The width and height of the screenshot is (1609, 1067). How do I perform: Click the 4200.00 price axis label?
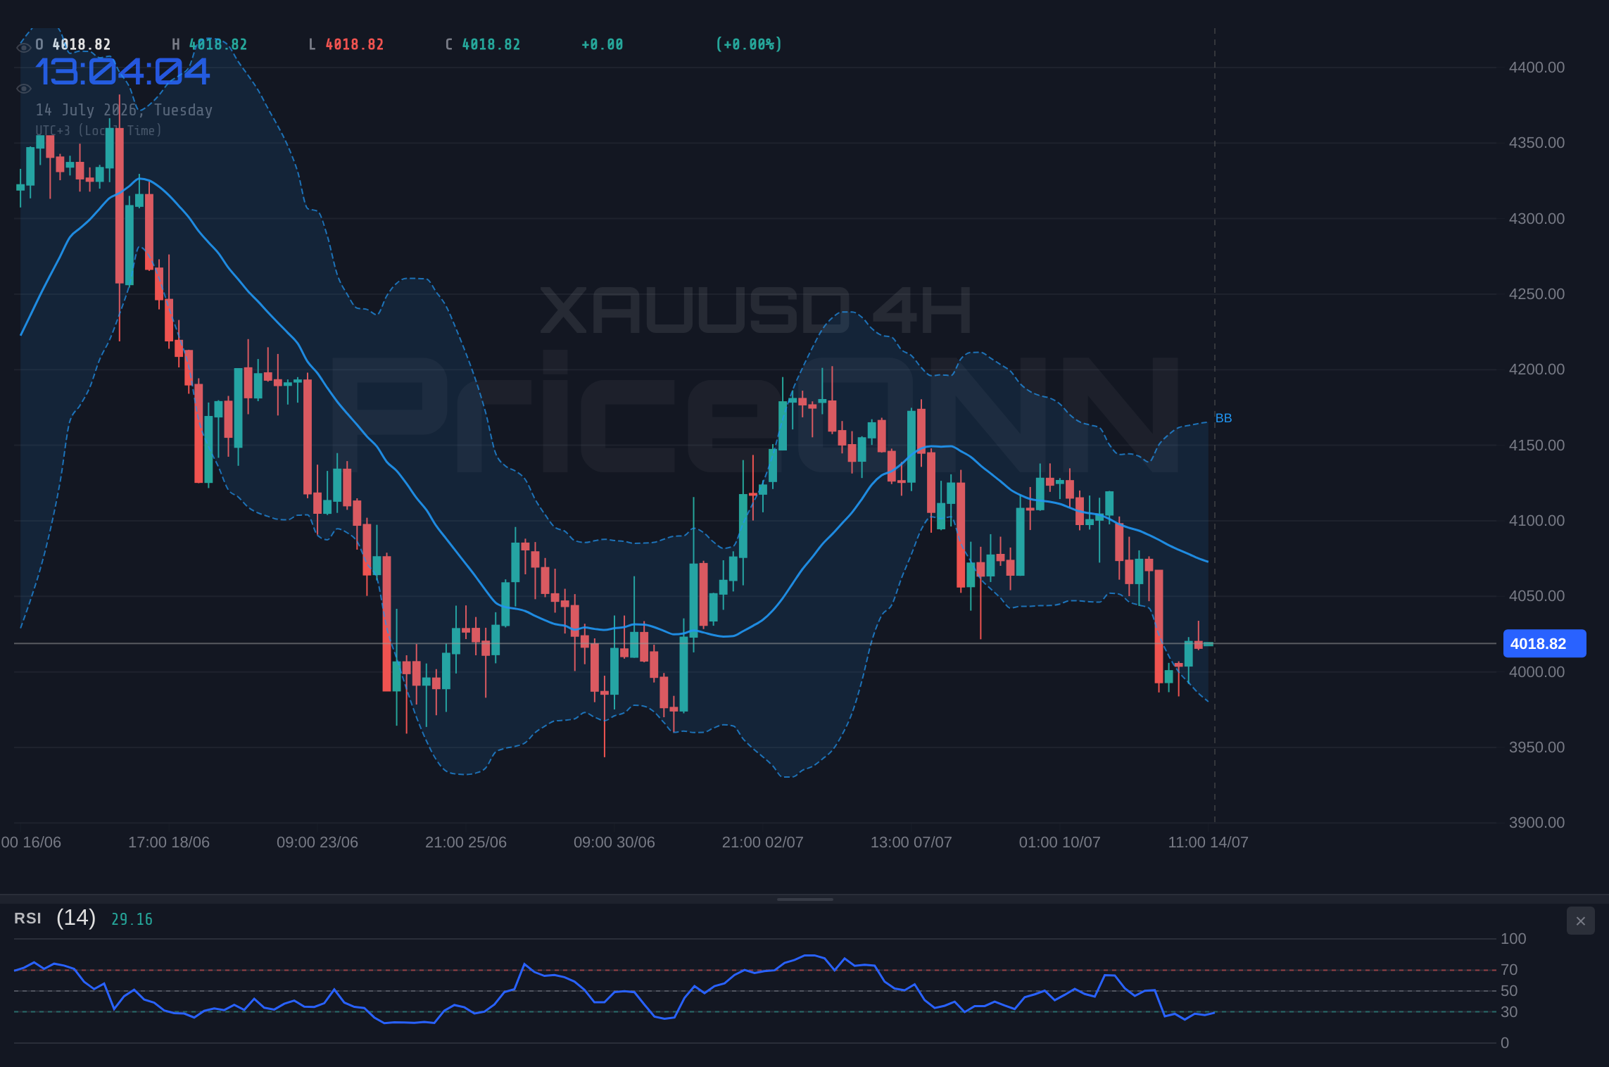point(1537,370)
